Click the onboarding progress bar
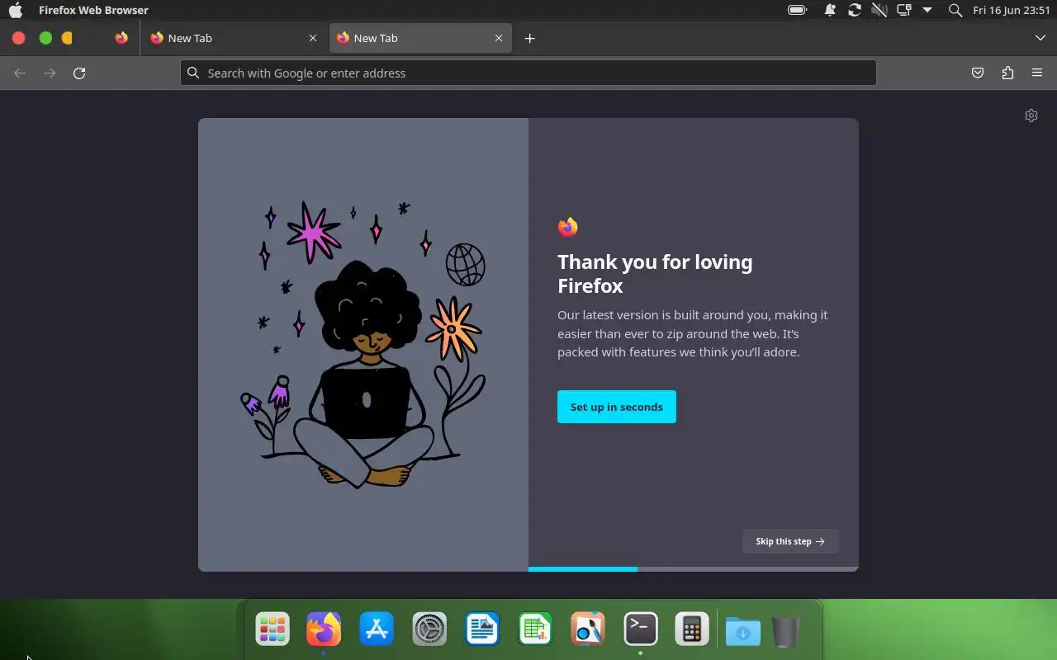The image size is (1057, 660). [x=694, y=568]
